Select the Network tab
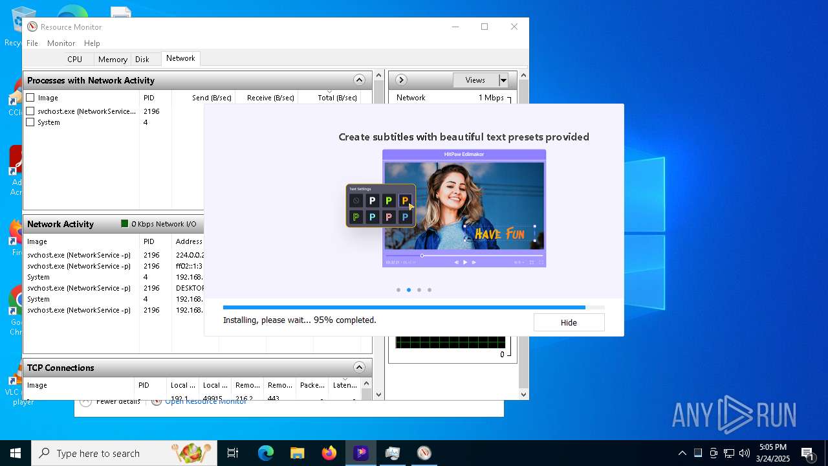Screen dimensions: 828x466 coord(180,58)
